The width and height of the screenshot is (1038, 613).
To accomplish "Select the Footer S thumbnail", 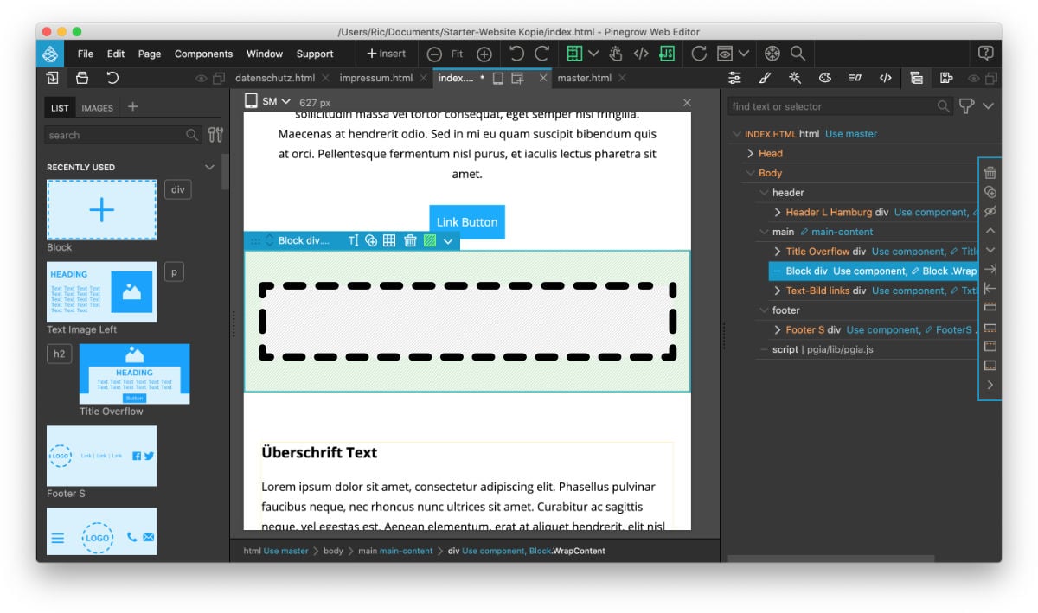I will tap(101, 456).
